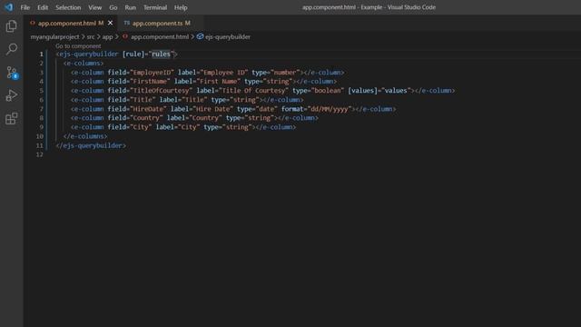Open the File menu

tap(25, 7)
